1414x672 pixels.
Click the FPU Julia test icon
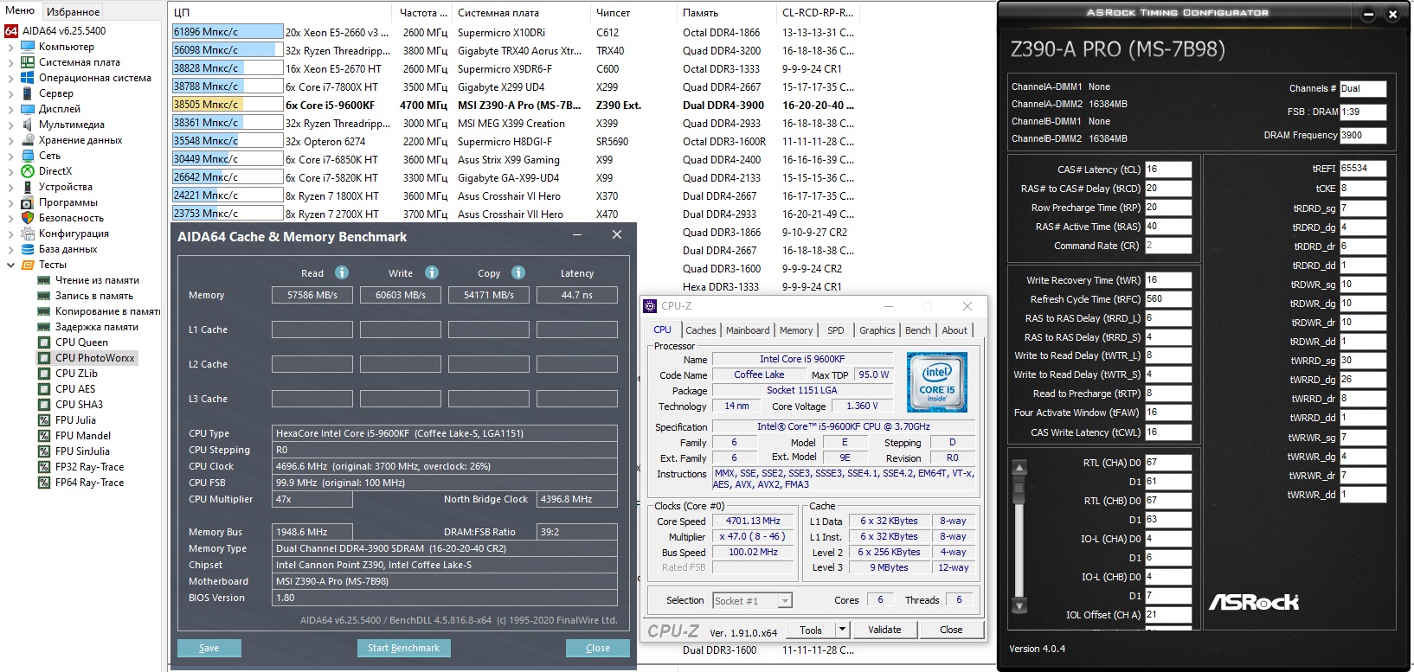pos(44,420)
